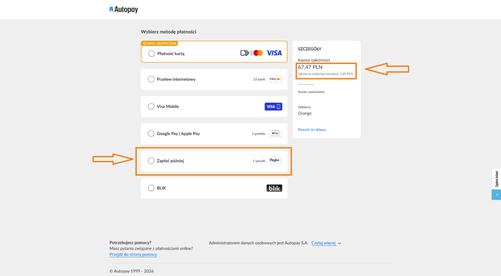Screen dimensions: 501x276
Task: Click the Zgłoś błąd side tab
Action: click(496, 179)
